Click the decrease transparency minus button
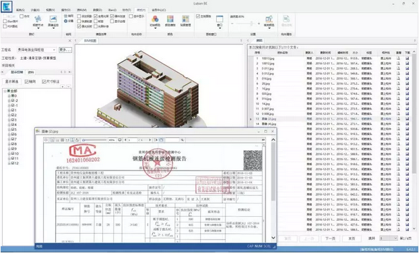This screenshot has height=253, width=419. (x=232, y=23)
